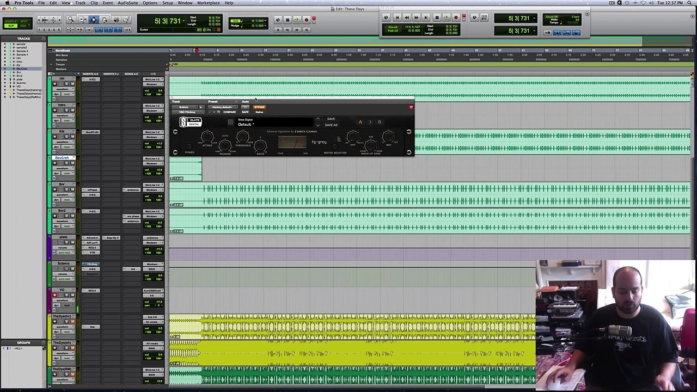Open plugin preset list icon beside Default
Image resolution: width=697 pixels, height=392 pixels.
pos(230,122)
